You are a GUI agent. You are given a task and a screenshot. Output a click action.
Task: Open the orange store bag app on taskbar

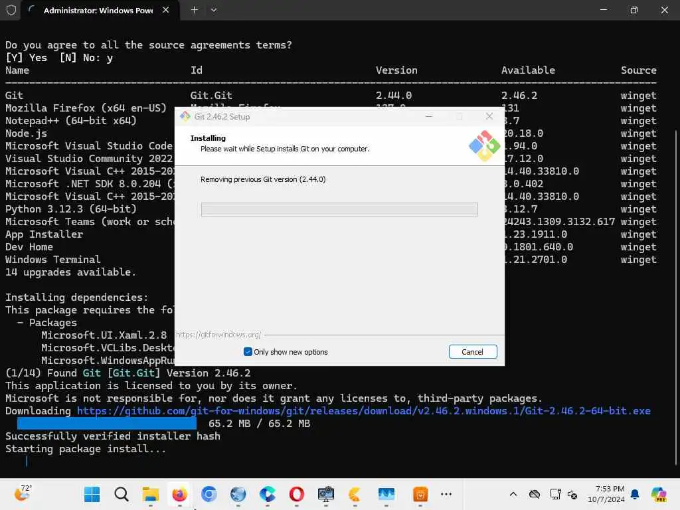(x=420, y=494)
